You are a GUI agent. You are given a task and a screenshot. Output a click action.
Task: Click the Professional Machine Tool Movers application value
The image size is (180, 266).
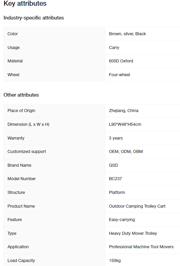coord(141,247)
